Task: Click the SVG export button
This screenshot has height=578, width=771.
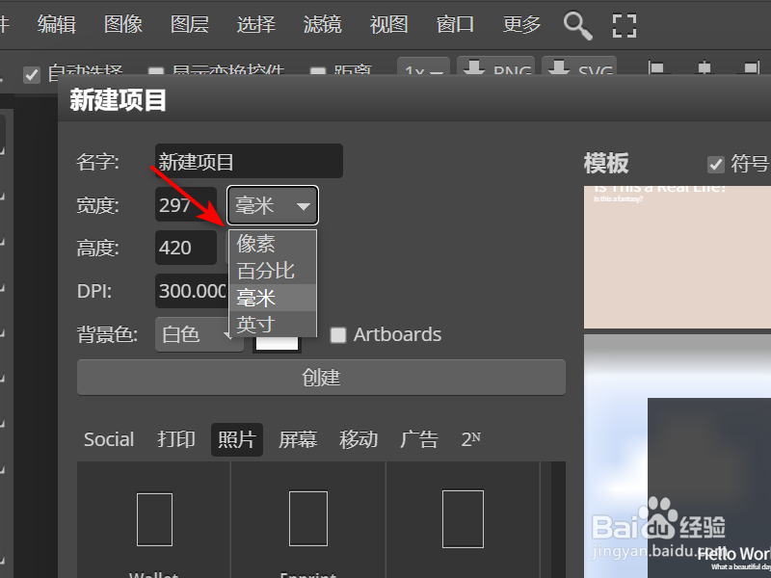Action: (579, 66)
